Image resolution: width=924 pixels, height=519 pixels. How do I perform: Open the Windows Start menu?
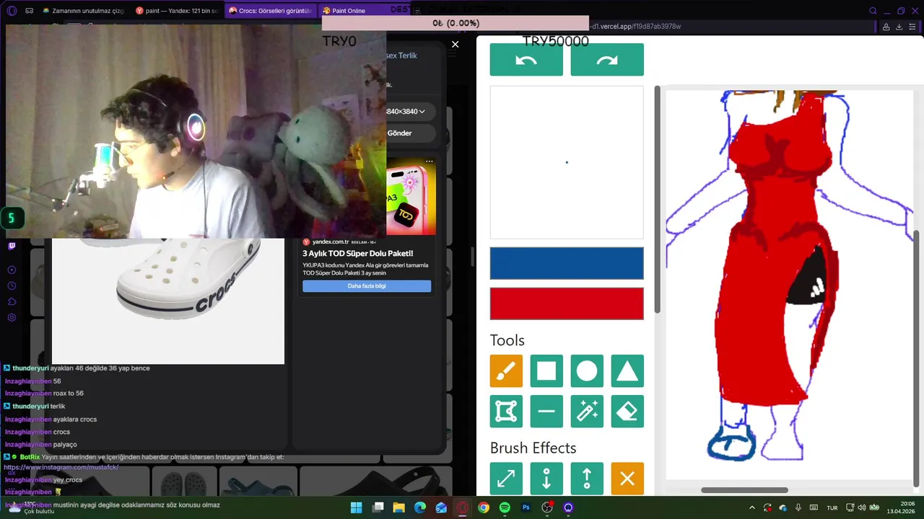(x=357, y=507)
